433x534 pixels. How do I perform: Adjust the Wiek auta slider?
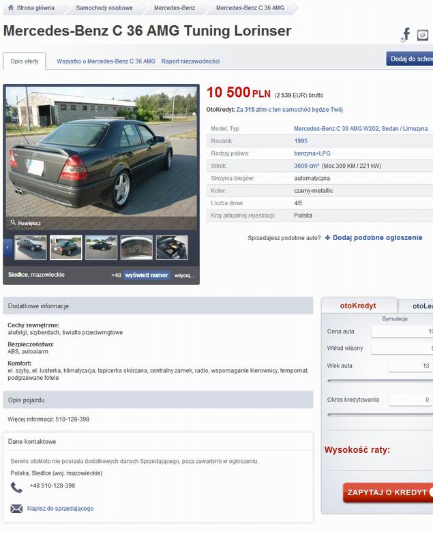tap(380, 381)
